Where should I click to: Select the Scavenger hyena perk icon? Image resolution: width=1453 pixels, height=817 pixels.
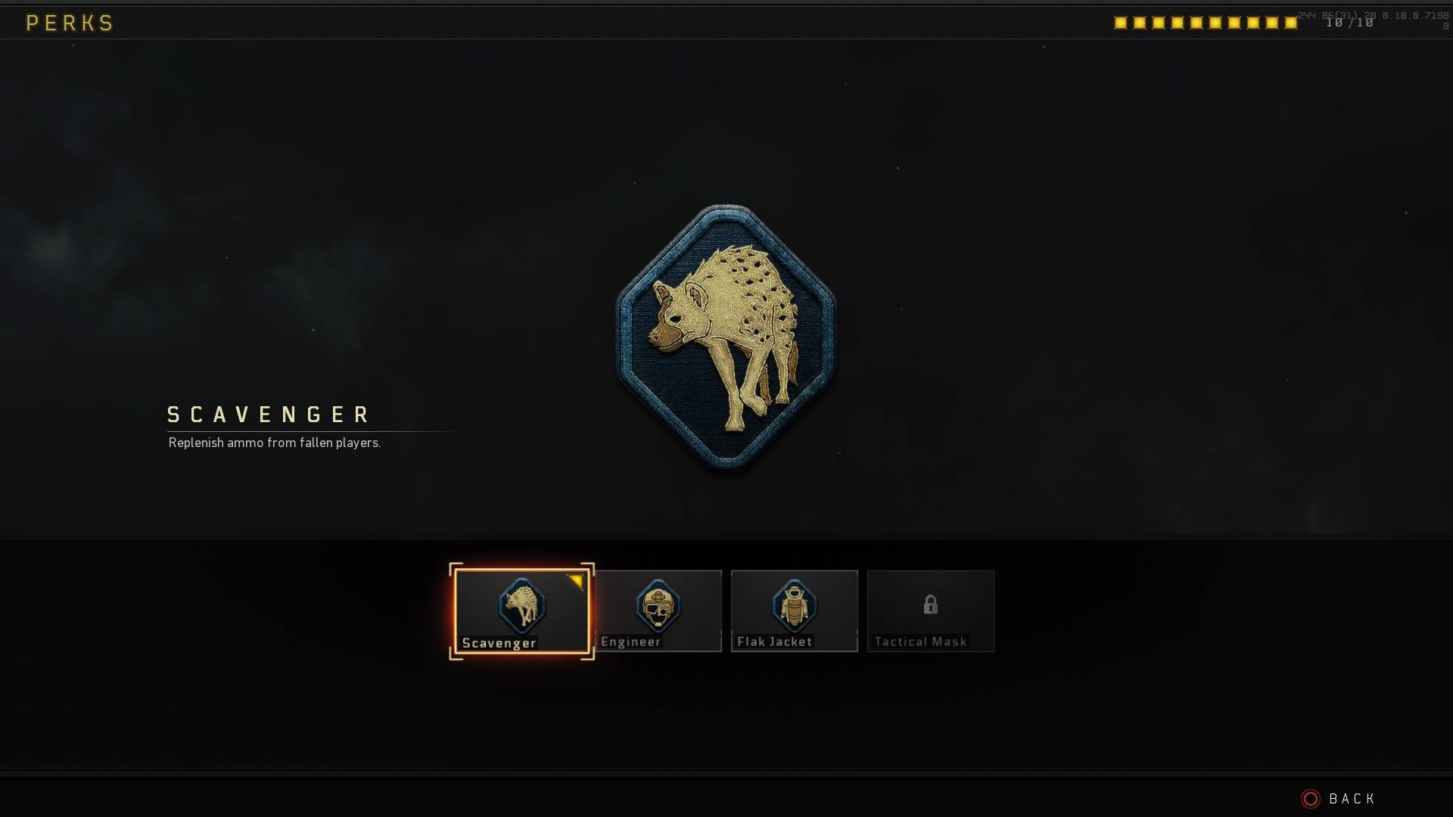521,605
